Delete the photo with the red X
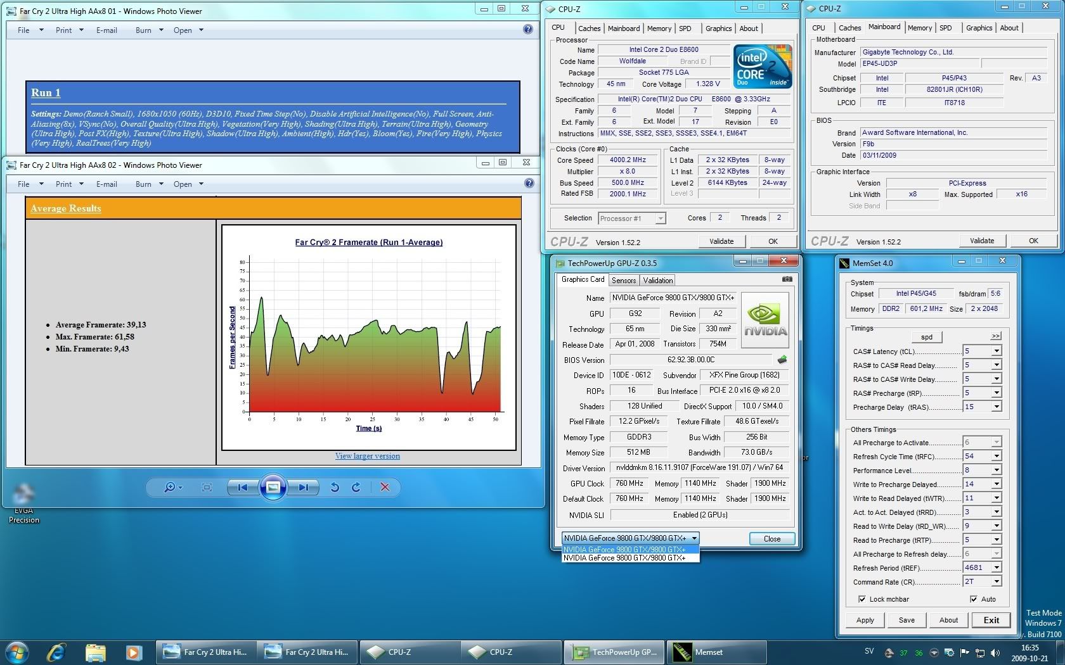1065x665 pixels. click(385, 487)
